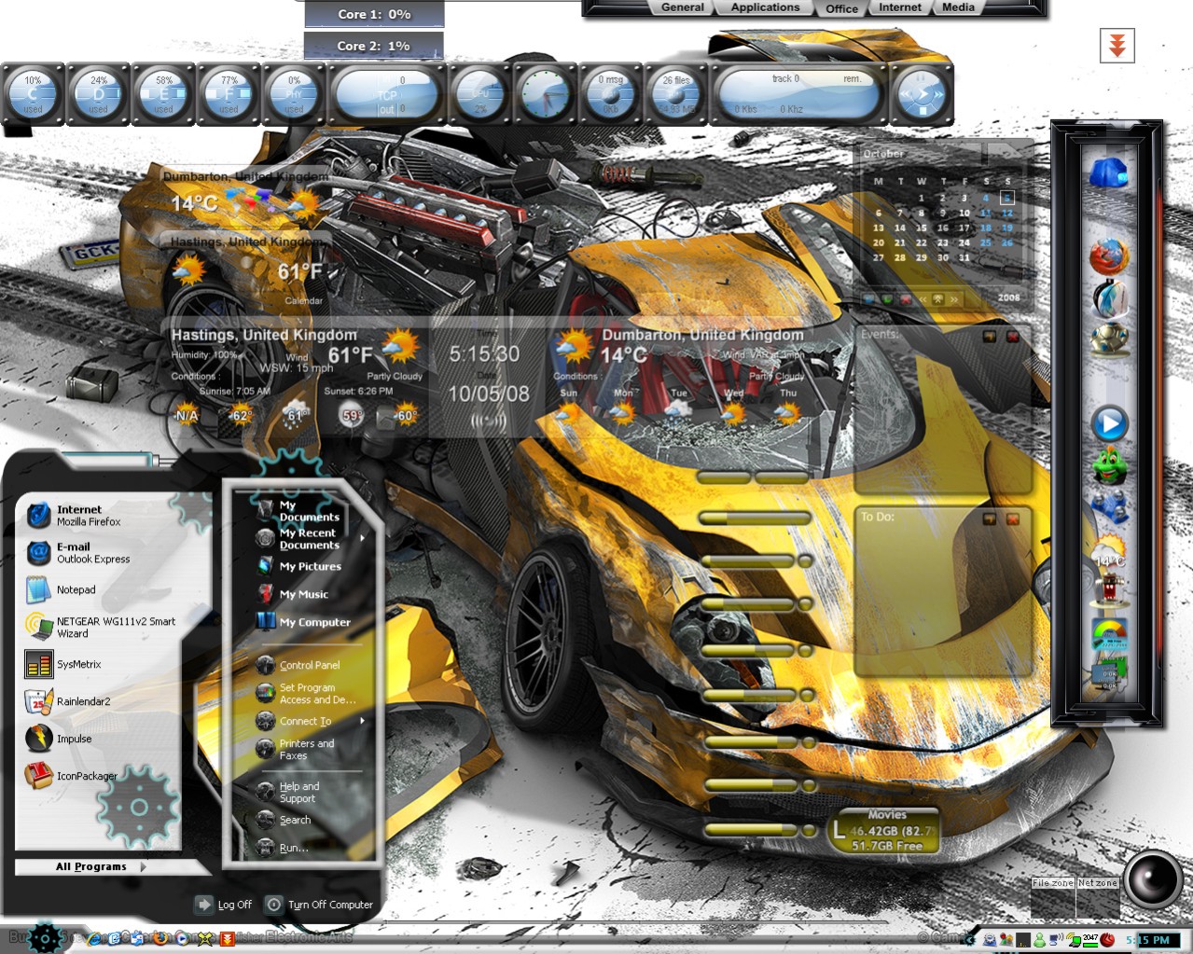
Task: Click the recycle bin files gauge
Action: point(676,94)
